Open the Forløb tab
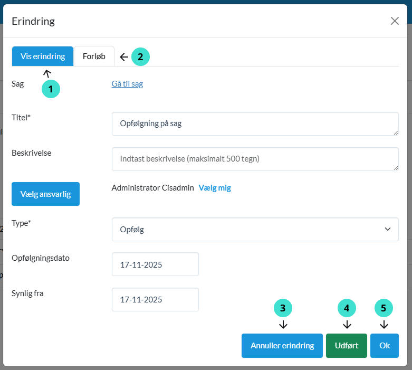This screenshot has width=412, height=370. (94, 56)
